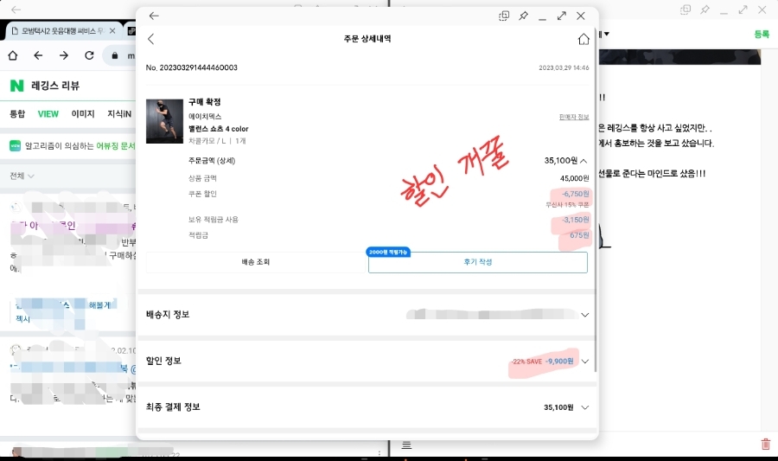Click the red trash icon in right window
778x461 pixels.
(766, 444)
